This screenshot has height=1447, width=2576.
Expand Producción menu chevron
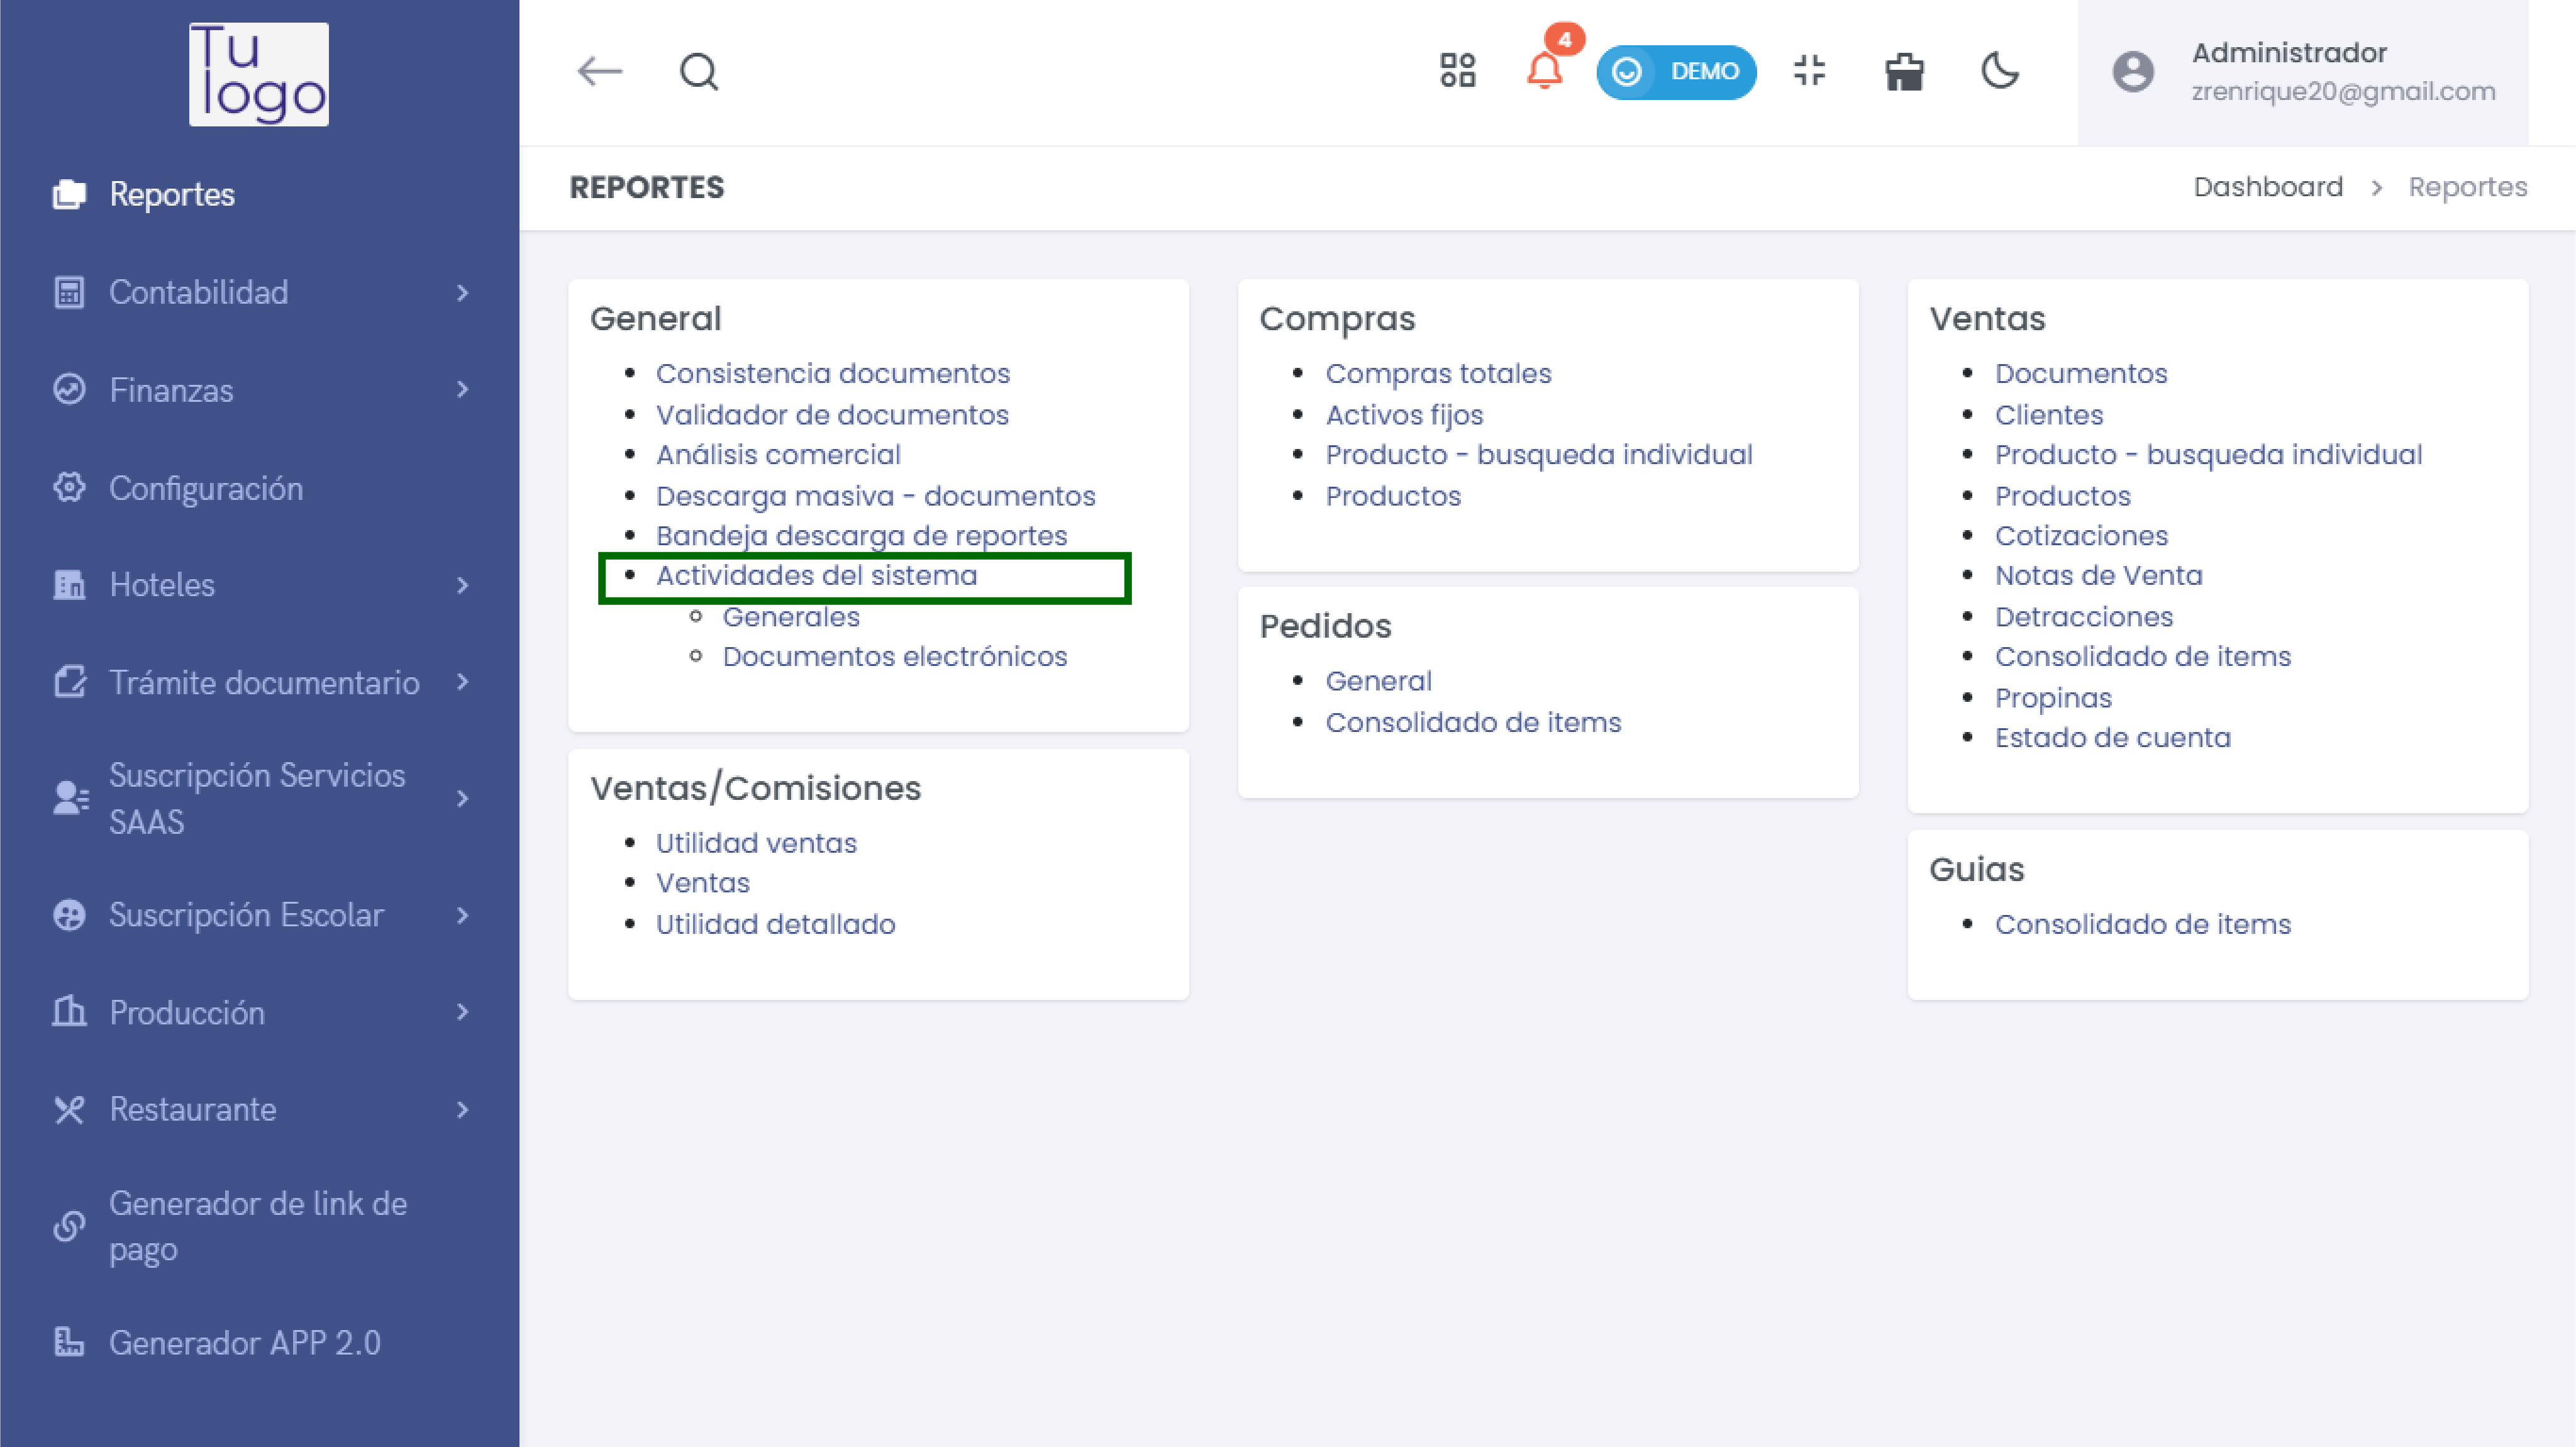coord(462,1012)
